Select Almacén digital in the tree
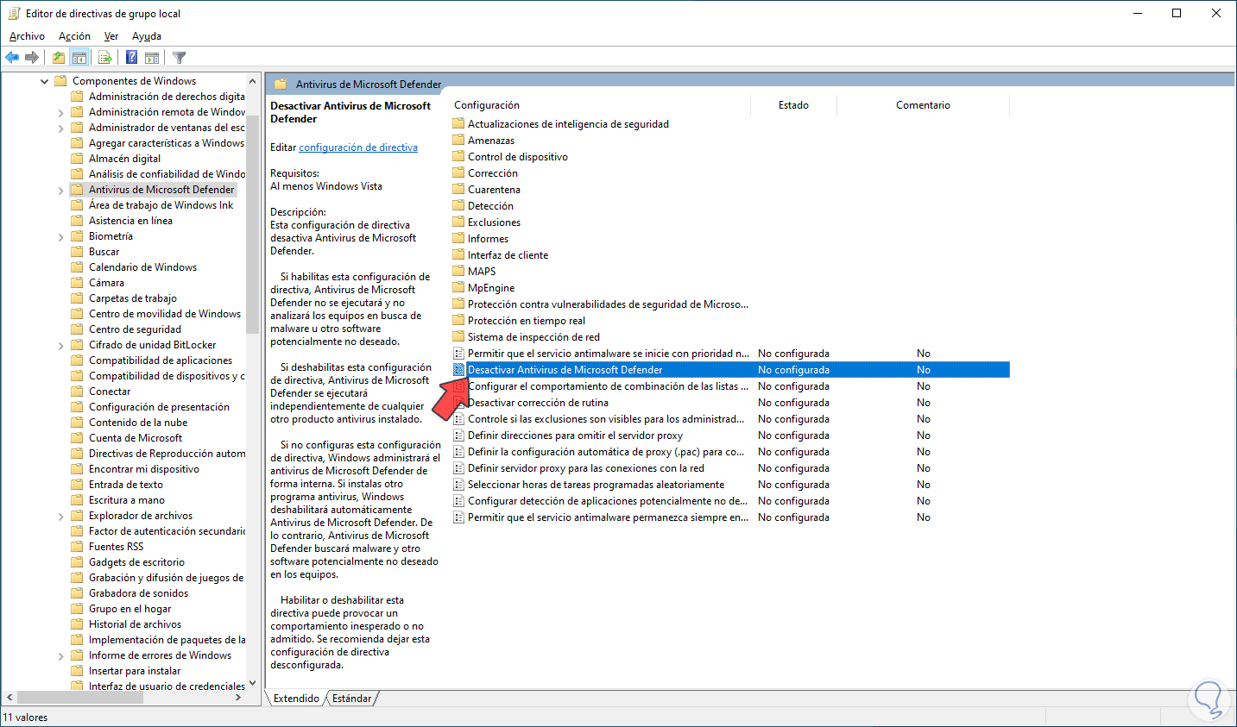The image size is (1237, 727). (x=124, y=159)
